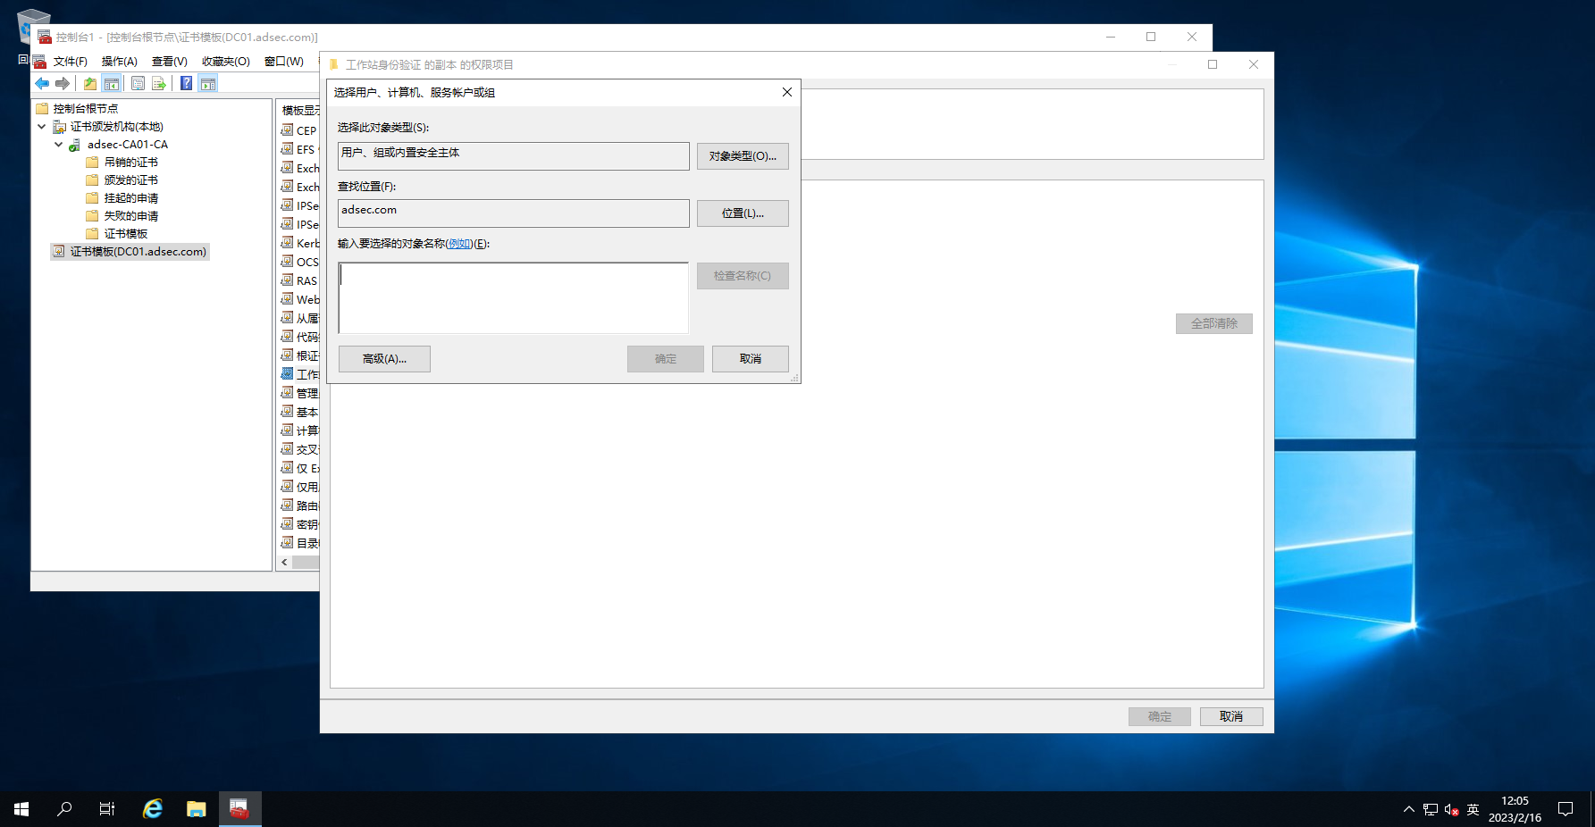This screenshot has width=1595, height=827.
Task: Click the object name input text box
Action: (513, 297)
